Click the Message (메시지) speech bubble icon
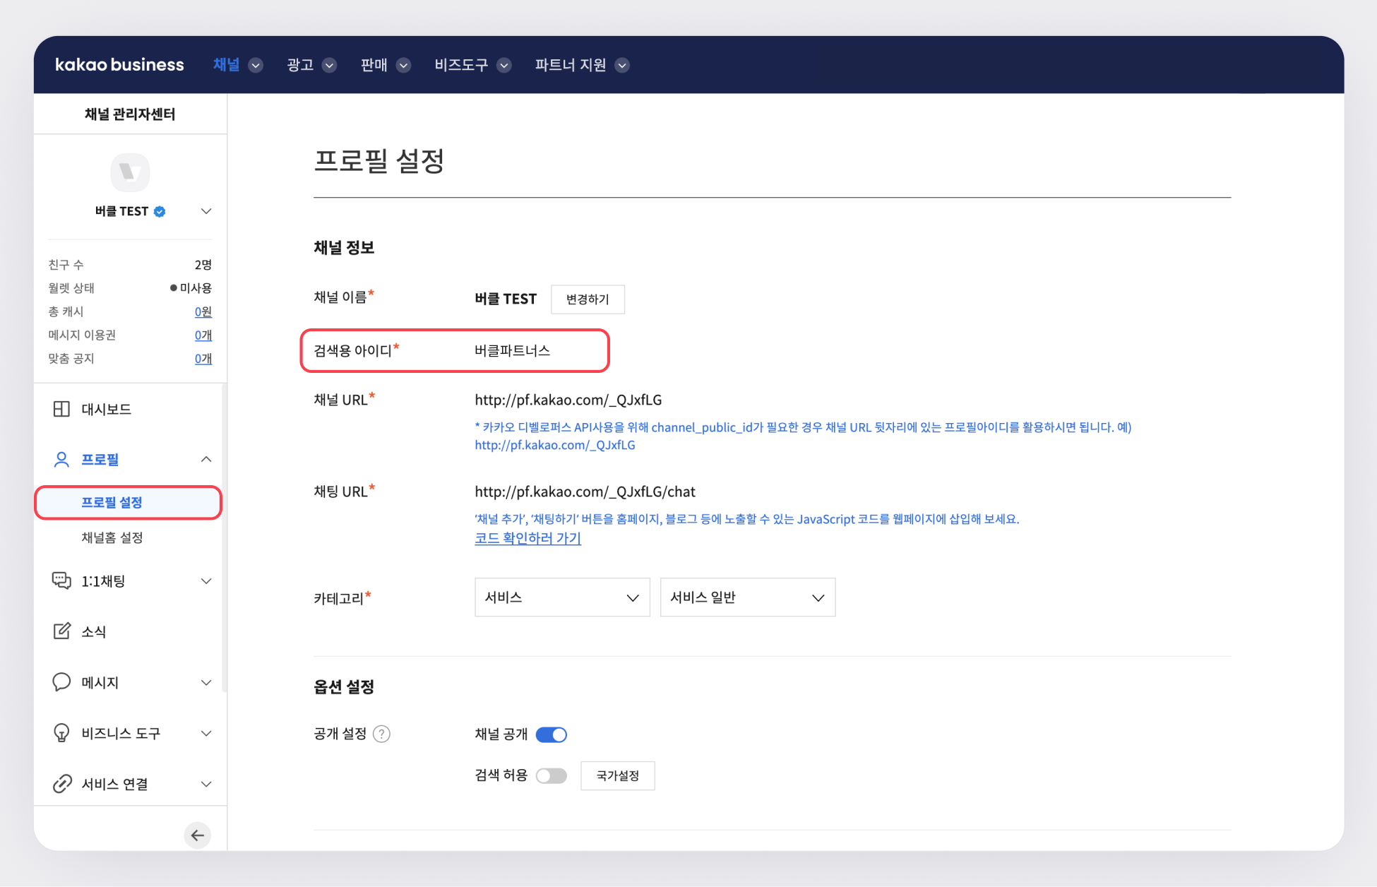1377x887 pixels. [x=61, y=682]
